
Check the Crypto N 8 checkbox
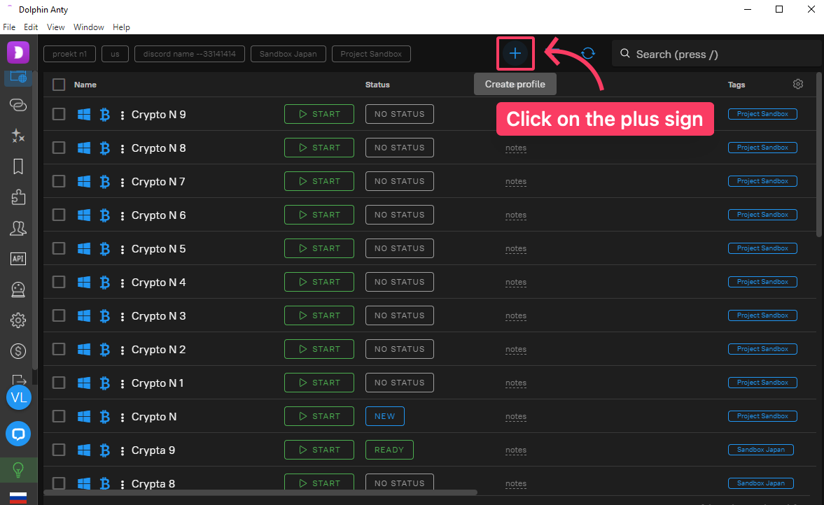59,148
